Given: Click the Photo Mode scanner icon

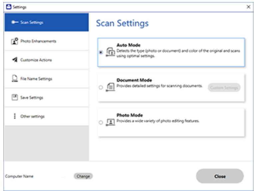Looking at the screenshot, I should [110, 122].
